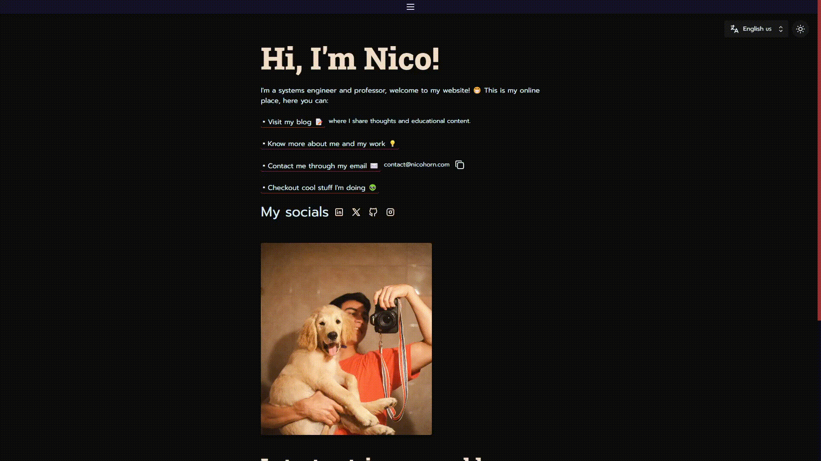This screenshot has height=461, width=821.
Task: Open the Instagram social icon
Action: click(390, 212)
